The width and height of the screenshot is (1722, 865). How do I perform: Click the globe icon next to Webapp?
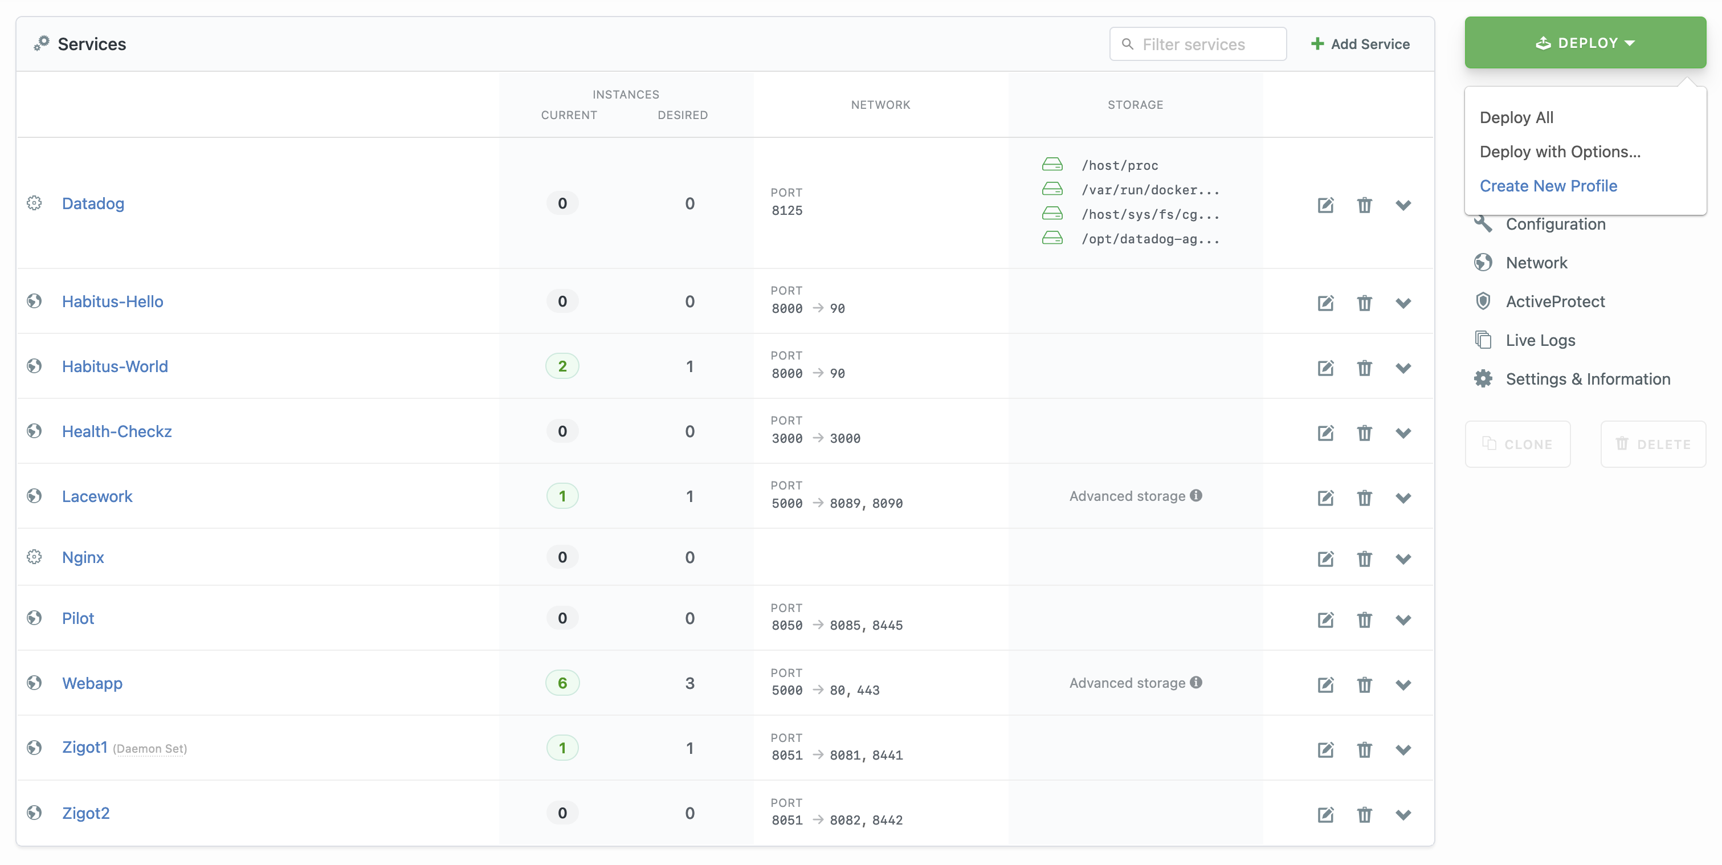point(34,683)
